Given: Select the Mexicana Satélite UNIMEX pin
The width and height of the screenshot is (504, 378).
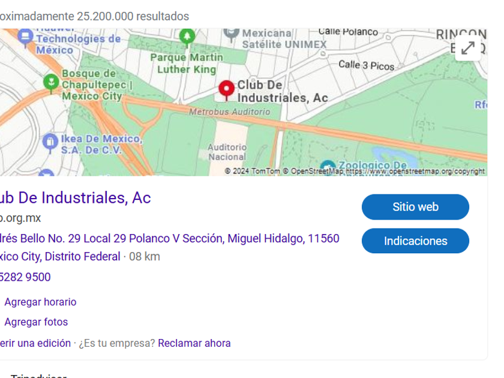Looking at the screenshot, I should pos(232,34).
